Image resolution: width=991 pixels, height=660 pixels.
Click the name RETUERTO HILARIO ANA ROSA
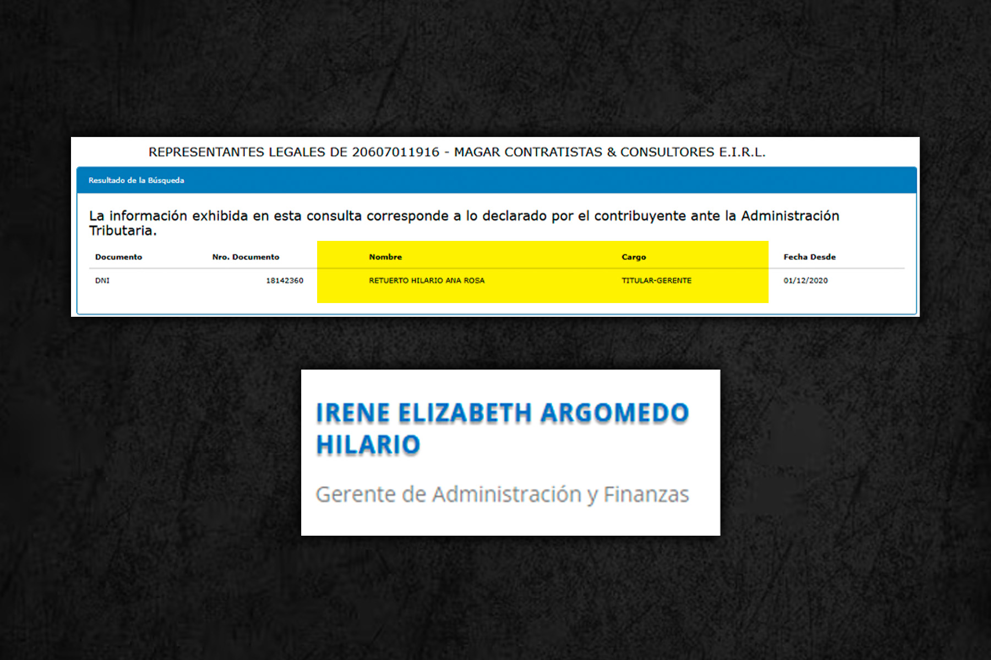click(427, 280)
